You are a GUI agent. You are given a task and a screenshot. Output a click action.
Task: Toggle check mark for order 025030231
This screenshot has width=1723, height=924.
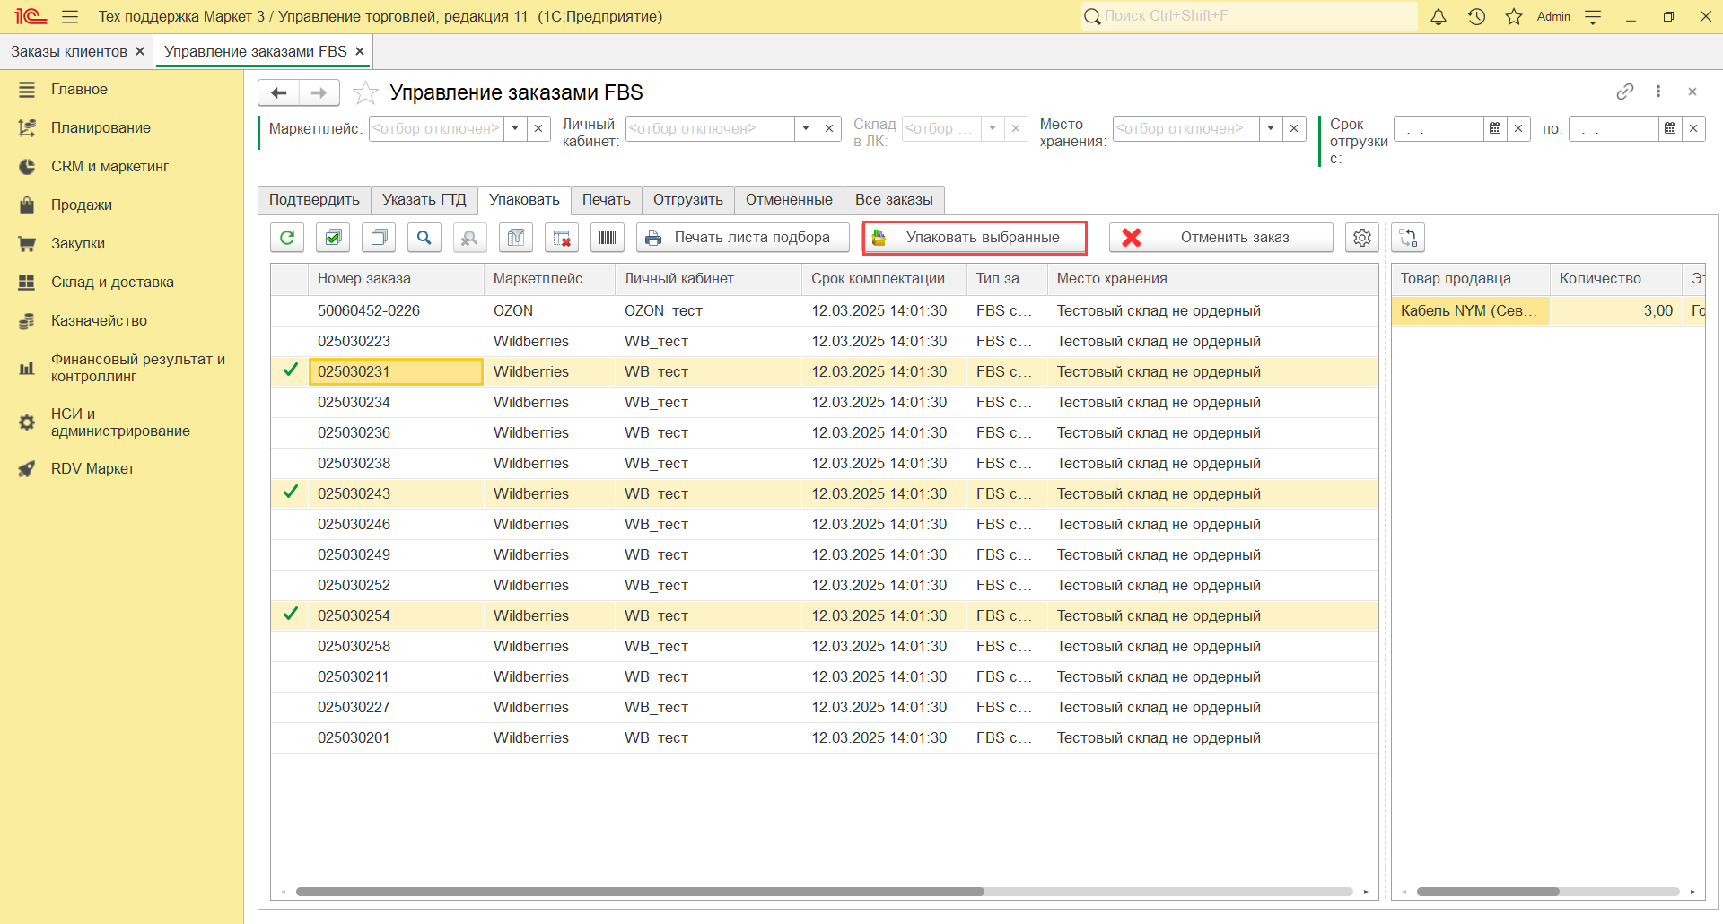pyautogui.click(x=290, y=370)
